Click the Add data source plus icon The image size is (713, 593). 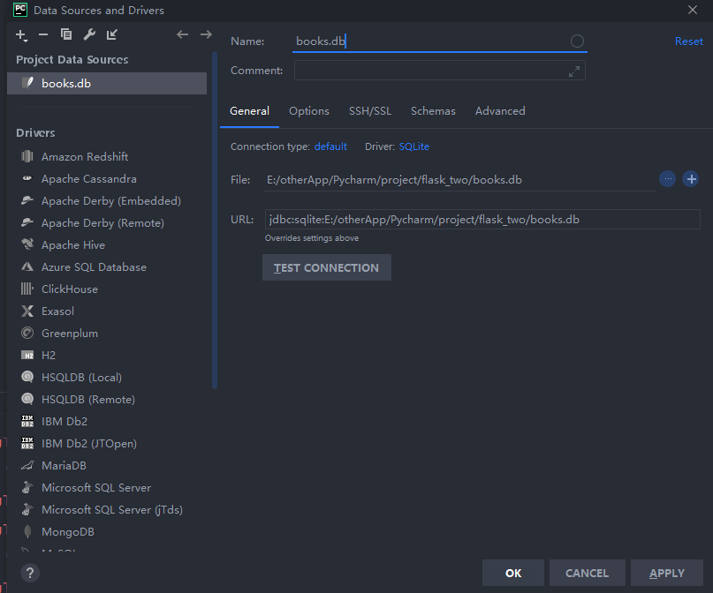[x=21, y=35]
